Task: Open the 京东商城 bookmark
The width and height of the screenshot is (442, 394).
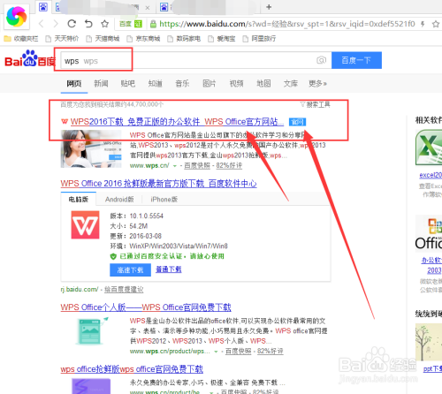Action: 143,39
